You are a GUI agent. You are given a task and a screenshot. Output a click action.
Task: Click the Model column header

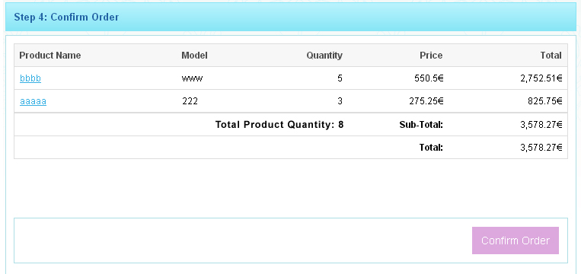tap(194, 56)
